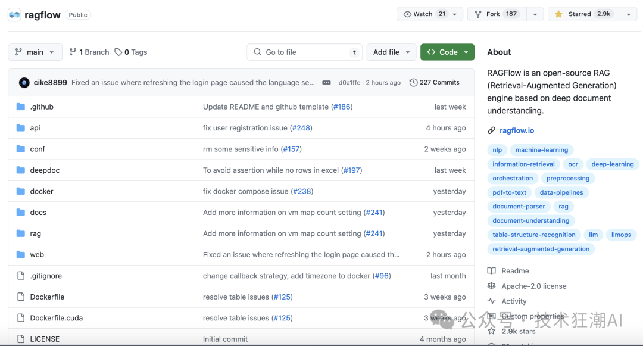Visit the ragflow.io website link
Image resolution: width=643 pixels, height=346 pixels.
click(x=516, y=130)
